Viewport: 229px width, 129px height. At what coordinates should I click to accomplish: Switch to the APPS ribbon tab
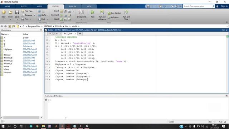coord(39,6)
